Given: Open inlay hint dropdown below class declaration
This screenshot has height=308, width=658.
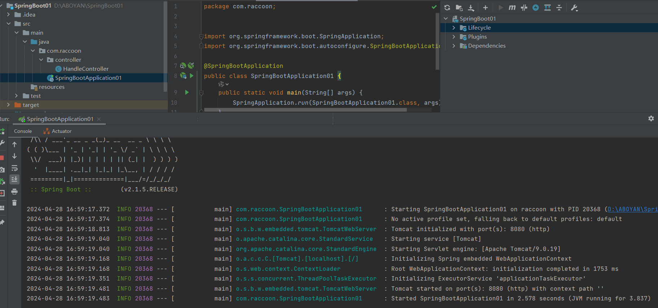Looking at the screenshot, I should 223,84.
